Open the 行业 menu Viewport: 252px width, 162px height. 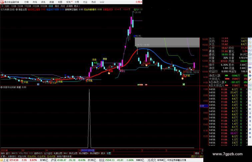point(85,2)
